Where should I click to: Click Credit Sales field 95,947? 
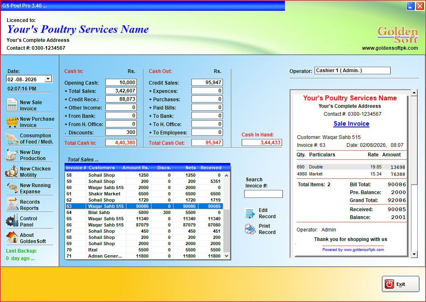click(x=207, y=83)
